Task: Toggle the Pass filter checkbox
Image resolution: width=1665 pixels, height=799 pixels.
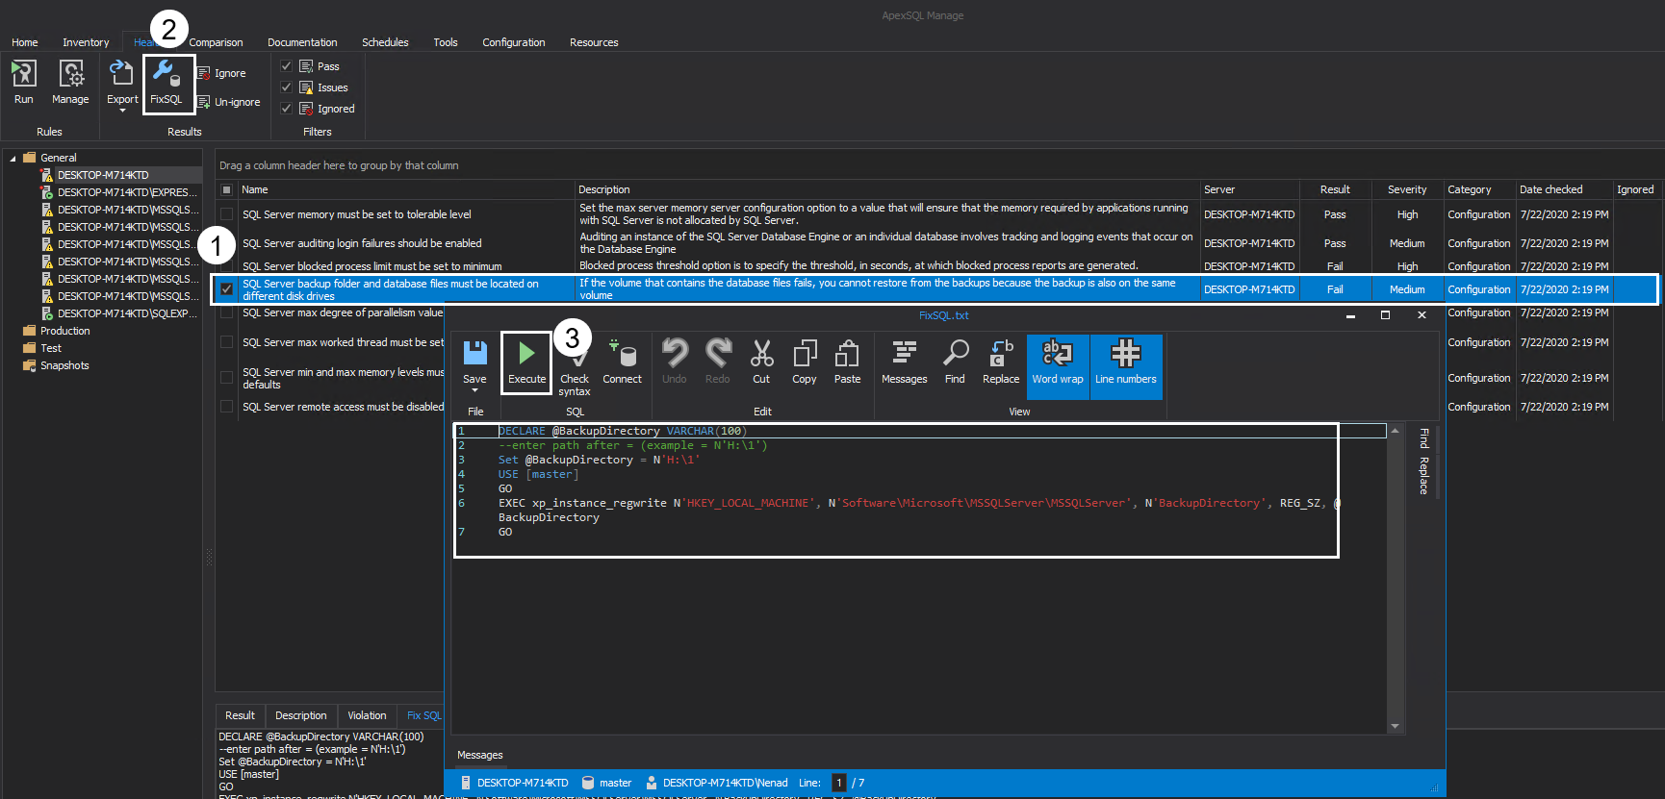Action: tap(286, 66)
